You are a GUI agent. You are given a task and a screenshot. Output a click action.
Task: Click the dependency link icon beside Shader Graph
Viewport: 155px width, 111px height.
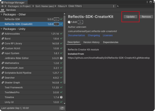tap(3, 83)
